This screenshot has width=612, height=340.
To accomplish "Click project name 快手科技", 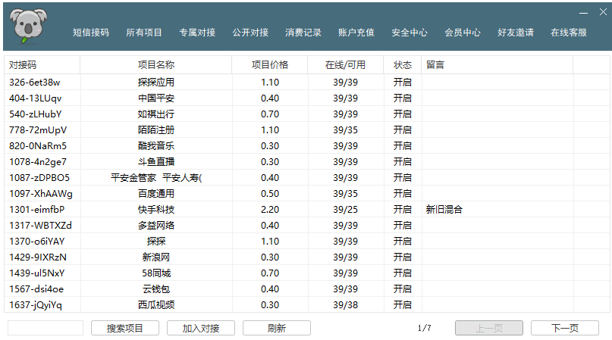I will 156,210.
